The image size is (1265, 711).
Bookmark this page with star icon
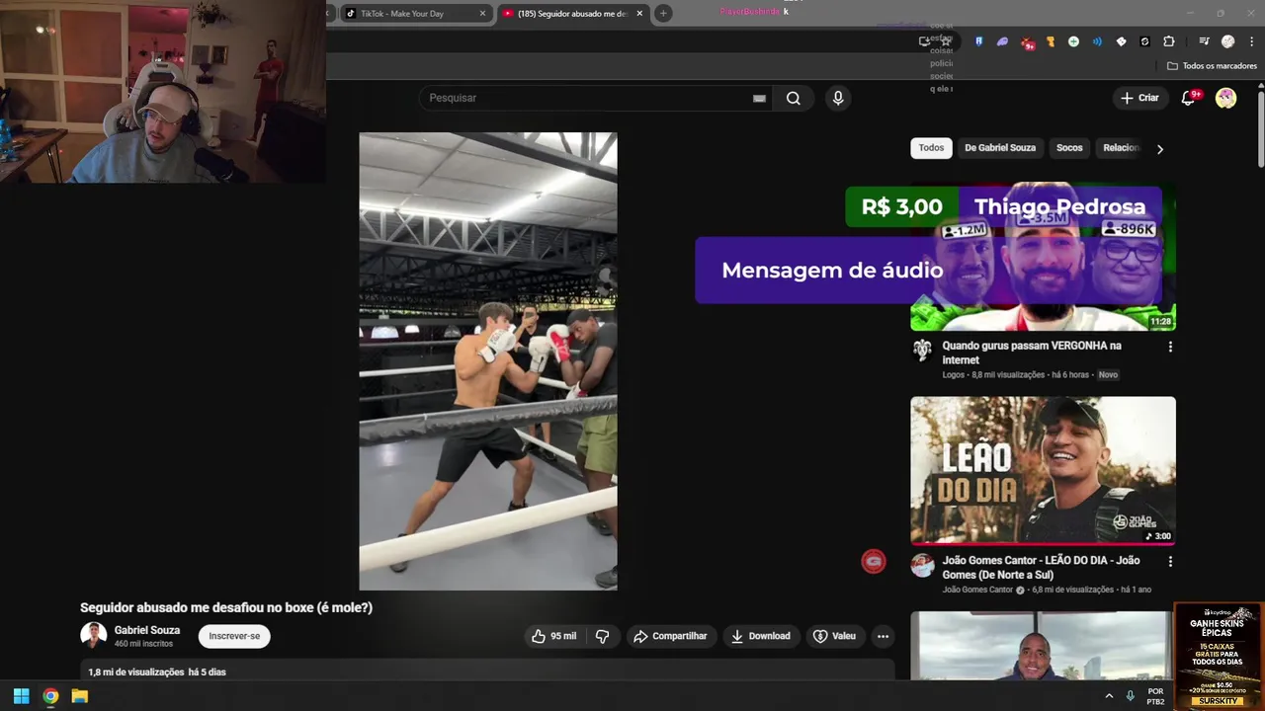click(x=946, y=41)
